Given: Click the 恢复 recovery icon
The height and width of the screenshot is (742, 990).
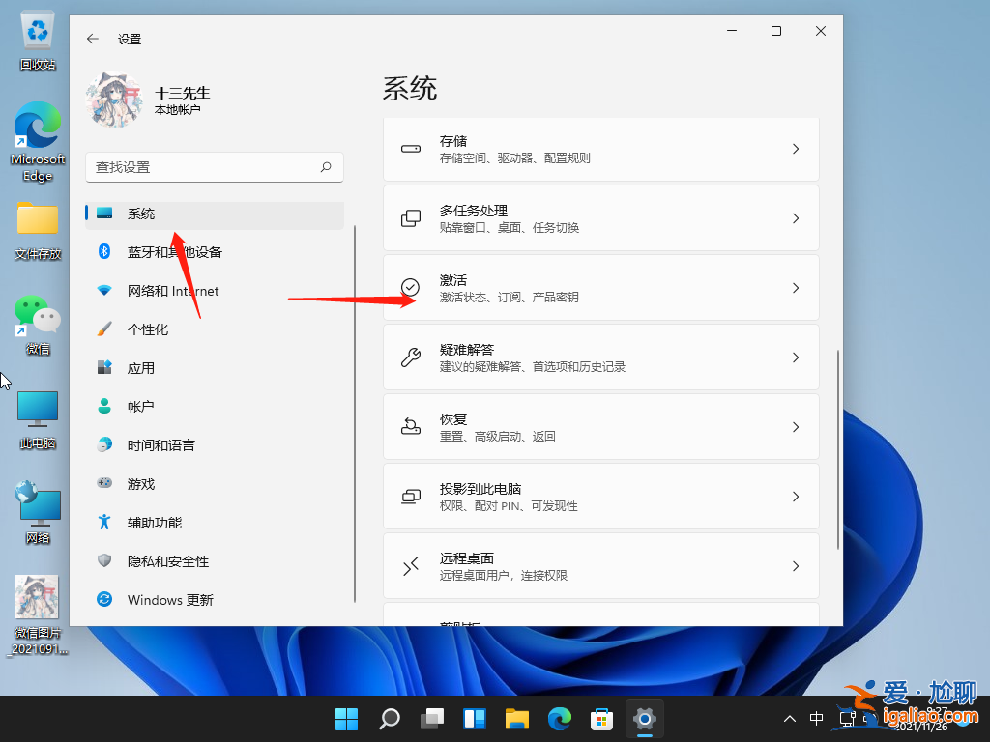Looking at the screenshot, I should coord(413,426).
